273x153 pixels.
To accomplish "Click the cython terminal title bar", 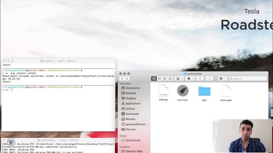I will [x=58, y=61].
